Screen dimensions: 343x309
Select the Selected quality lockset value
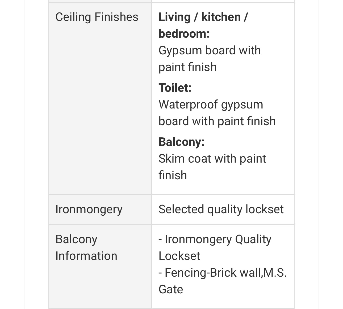221,209
